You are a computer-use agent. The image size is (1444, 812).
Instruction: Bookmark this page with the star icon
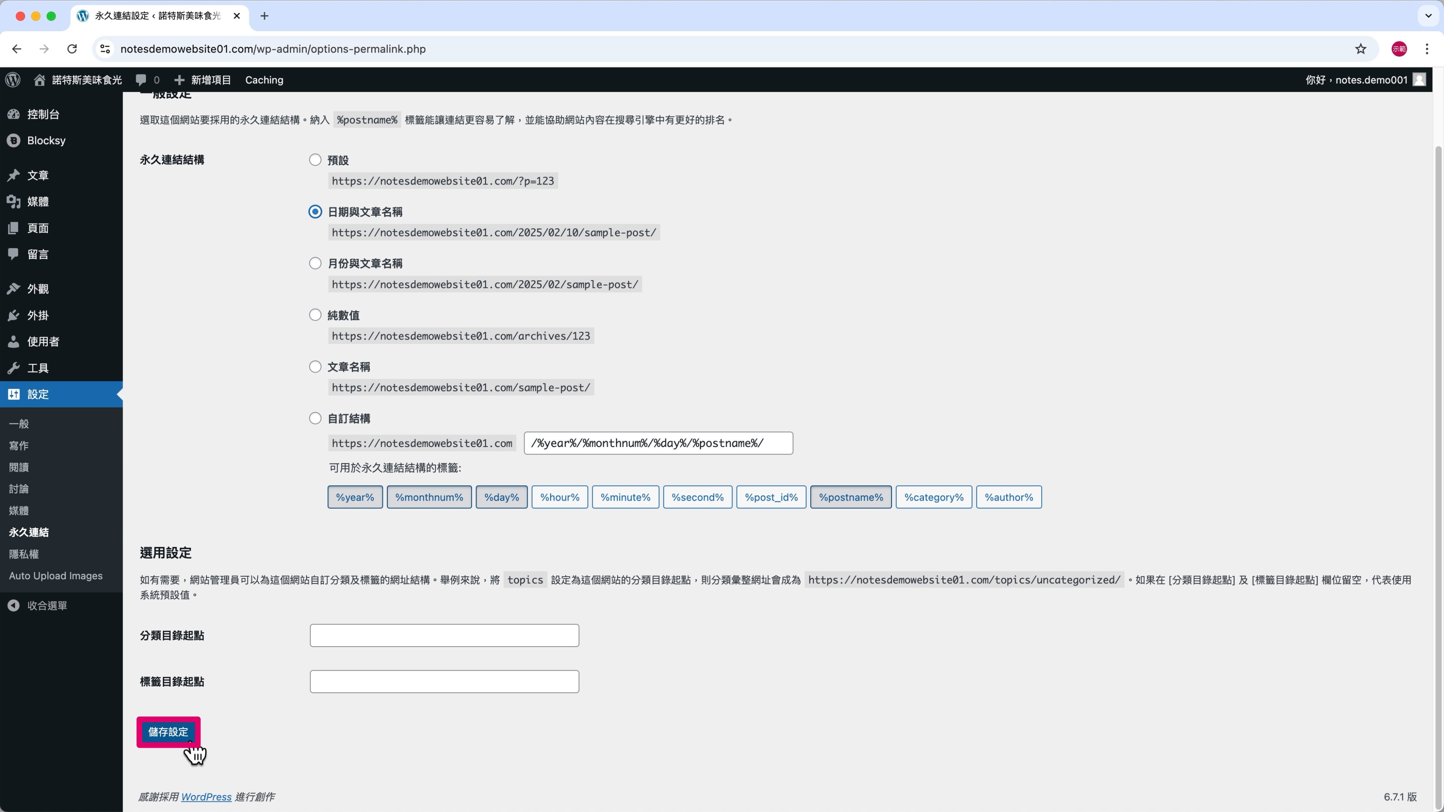point(1361,49)
